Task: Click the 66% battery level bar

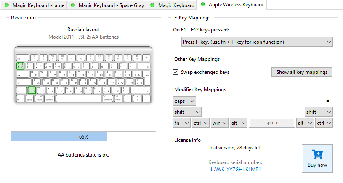Action: tap(84, 136)
